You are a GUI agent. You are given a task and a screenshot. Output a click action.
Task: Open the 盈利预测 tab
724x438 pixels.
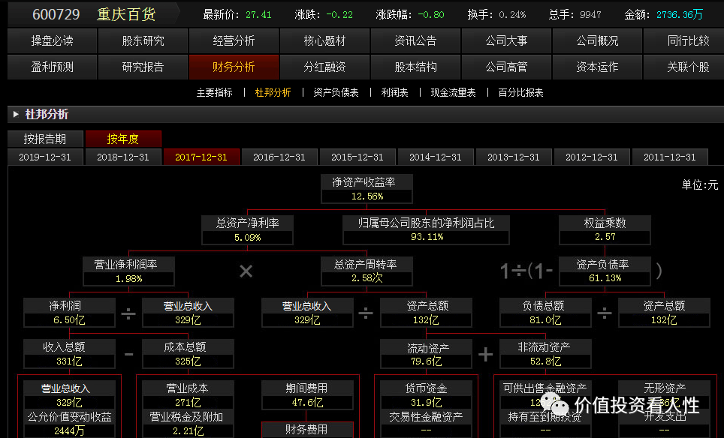coord(52,67)
